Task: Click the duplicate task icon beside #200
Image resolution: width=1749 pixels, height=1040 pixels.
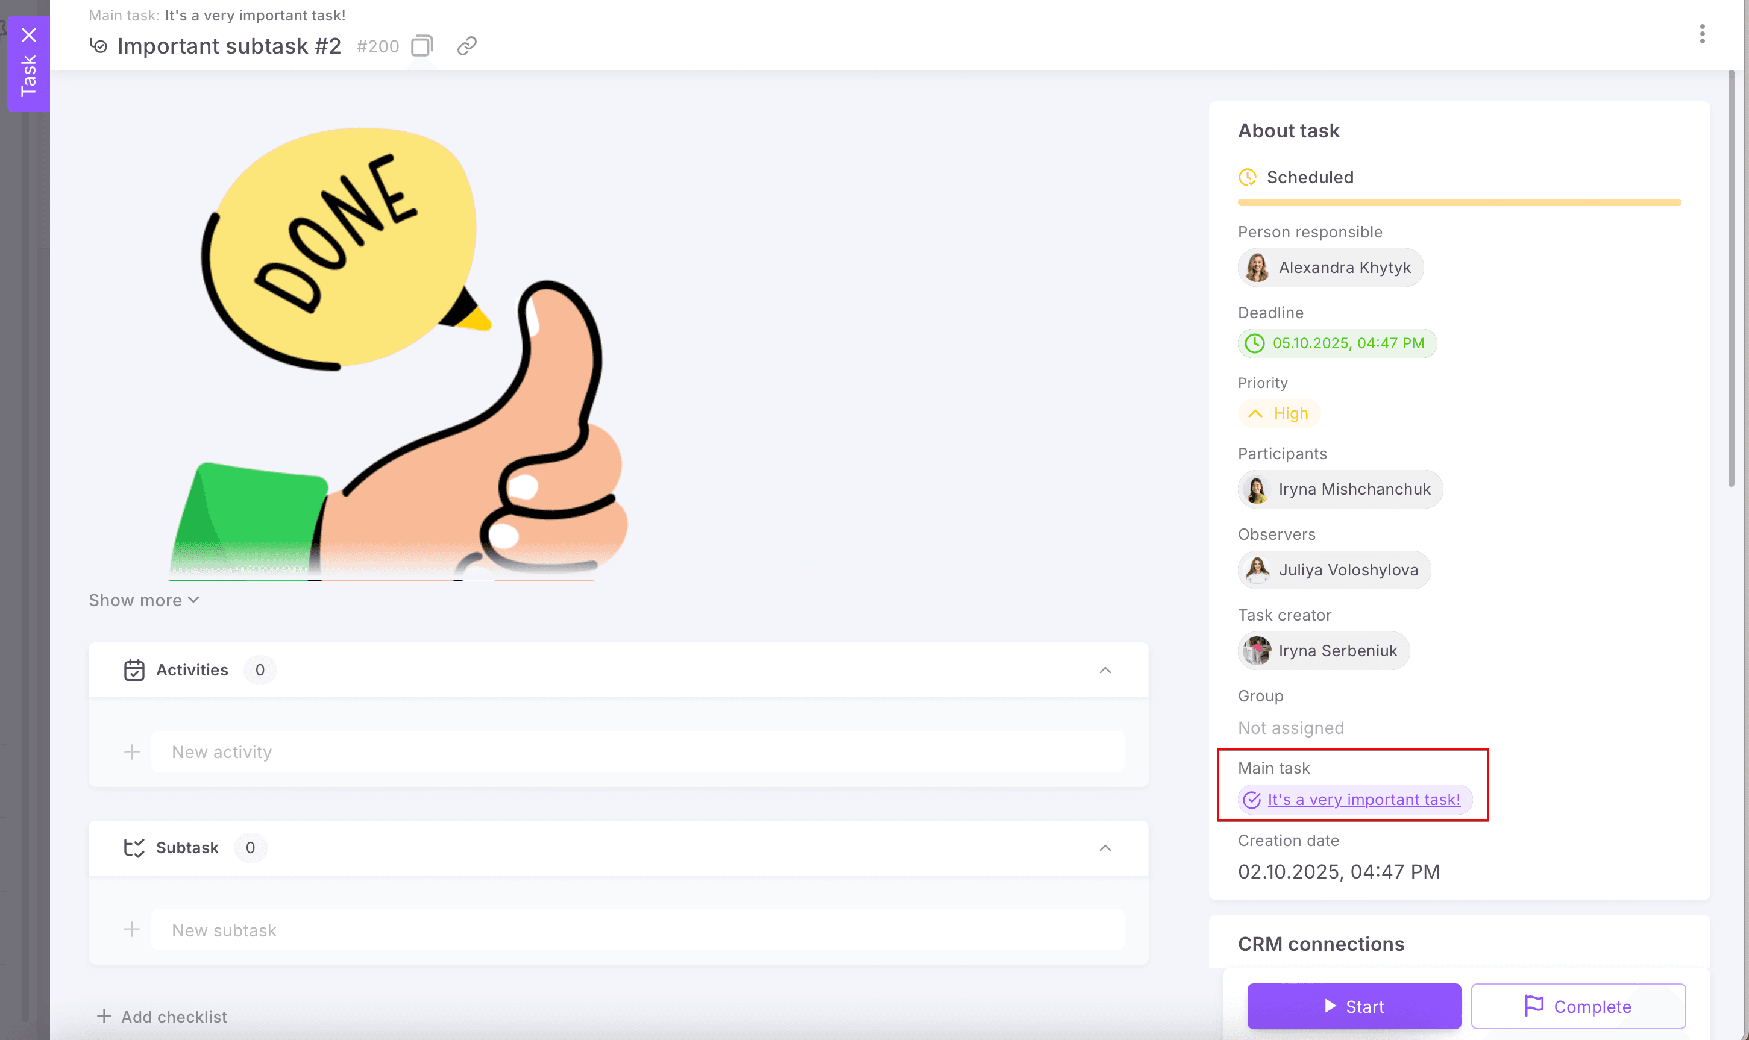Action: pyautogui.click(x=421, y=45)
